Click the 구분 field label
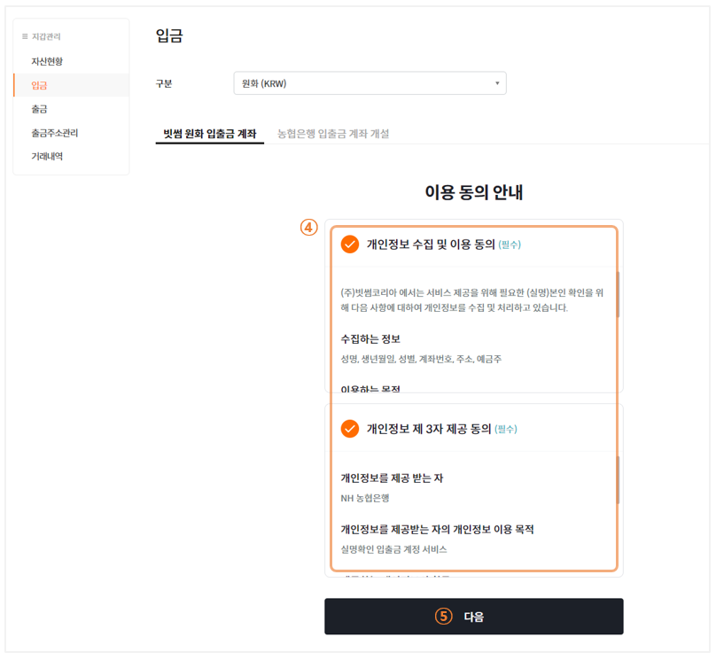Viewport: 716px width, 660px height. coord(163,83)
